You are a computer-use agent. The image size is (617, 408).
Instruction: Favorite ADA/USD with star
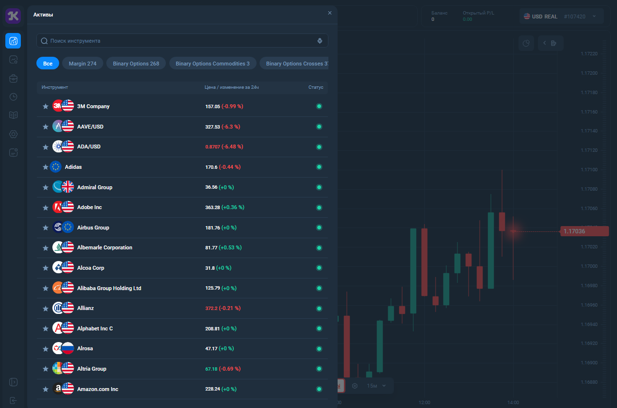[46, 147]
